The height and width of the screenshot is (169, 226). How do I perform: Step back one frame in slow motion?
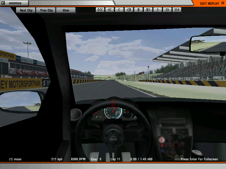[129, 10]
